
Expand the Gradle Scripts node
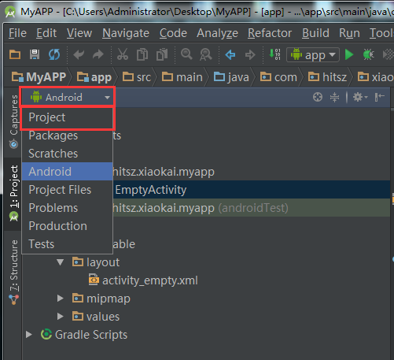point(29,335)
